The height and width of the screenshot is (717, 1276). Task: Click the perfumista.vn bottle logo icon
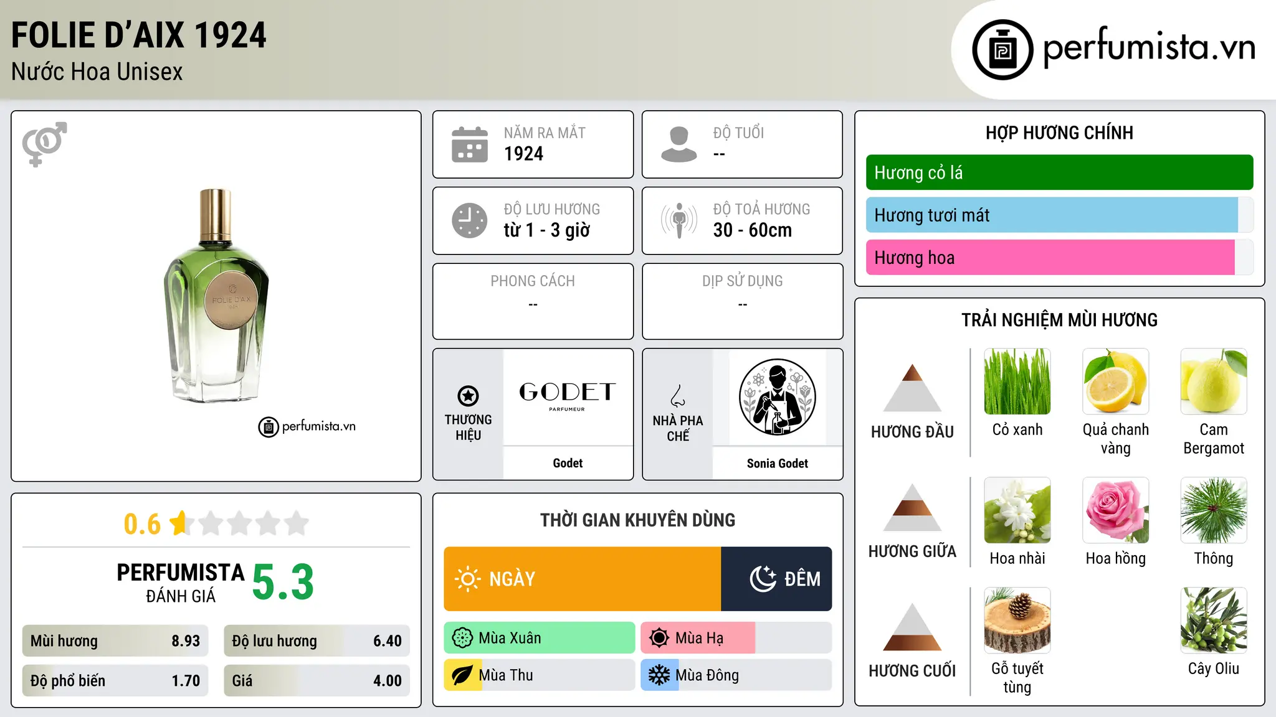pyautogui.click(x=1002, y=50)
